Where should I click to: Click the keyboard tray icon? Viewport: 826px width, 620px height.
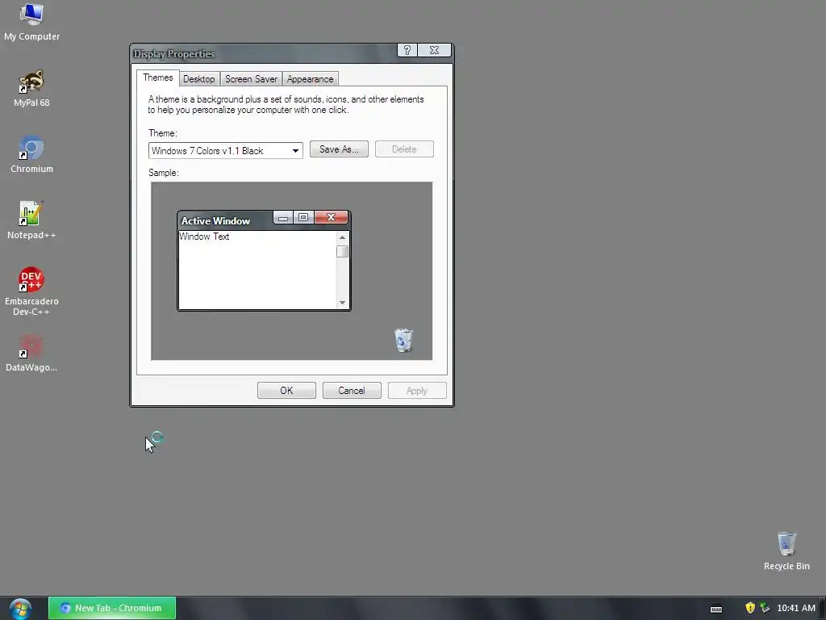[716, 609]
